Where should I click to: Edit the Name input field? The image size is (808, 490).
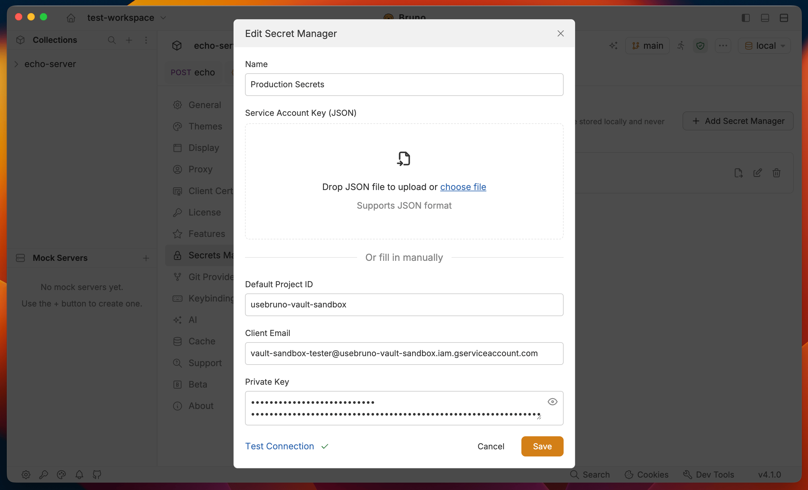pos(404,85)
